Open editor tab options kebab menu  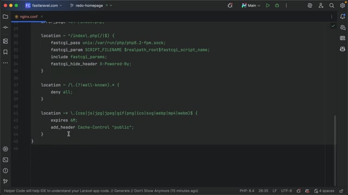[332, 17]
